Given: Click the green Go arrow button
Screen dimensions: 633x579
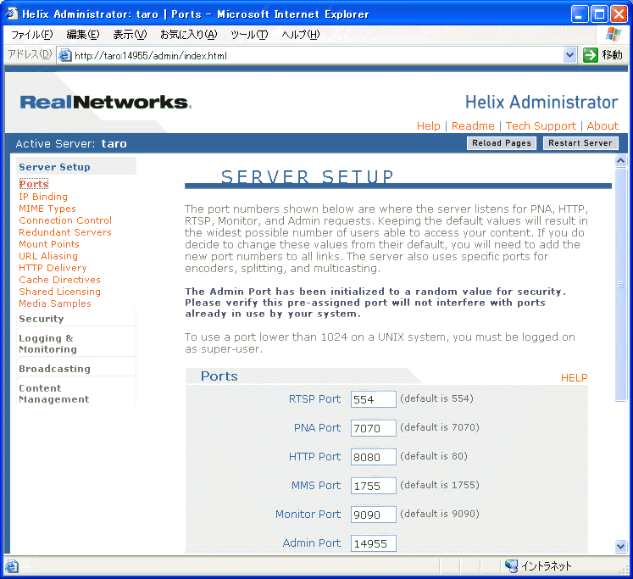Looking at the screenshot, I should 591,55.
